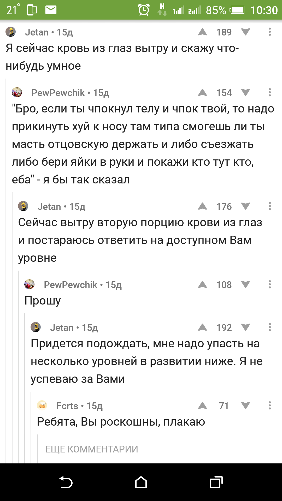Downvote PewPewchik's comment rated 154
Screen dimensions: 282x501
(x=245, y=93)
